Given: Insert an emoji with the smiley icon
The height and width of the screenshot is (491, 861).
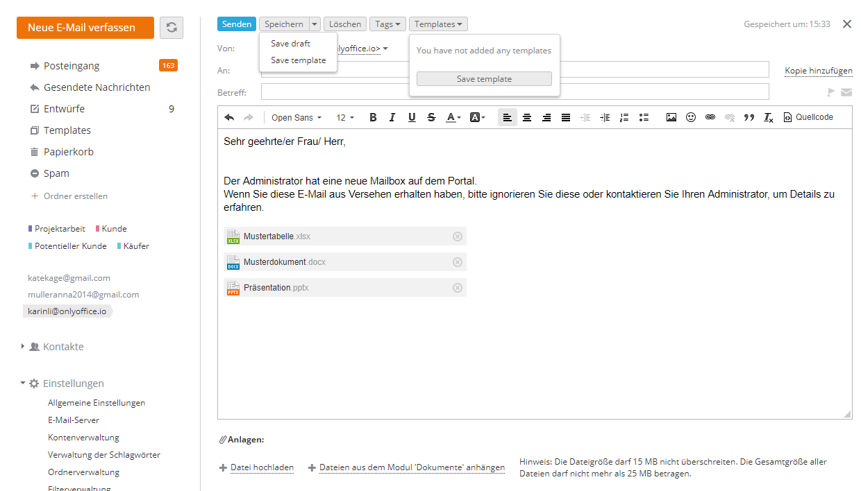Looking at the screenshot, I should [x=691, y=118].
